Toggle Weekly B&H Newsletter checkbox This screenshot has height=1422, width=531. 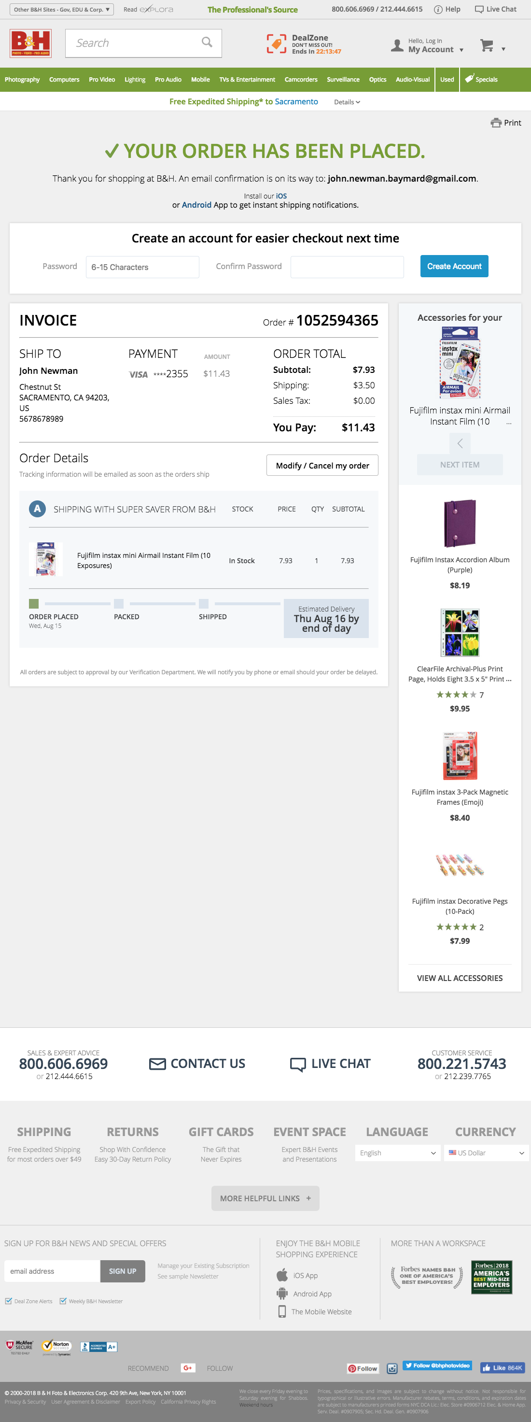click(63, 1301)
